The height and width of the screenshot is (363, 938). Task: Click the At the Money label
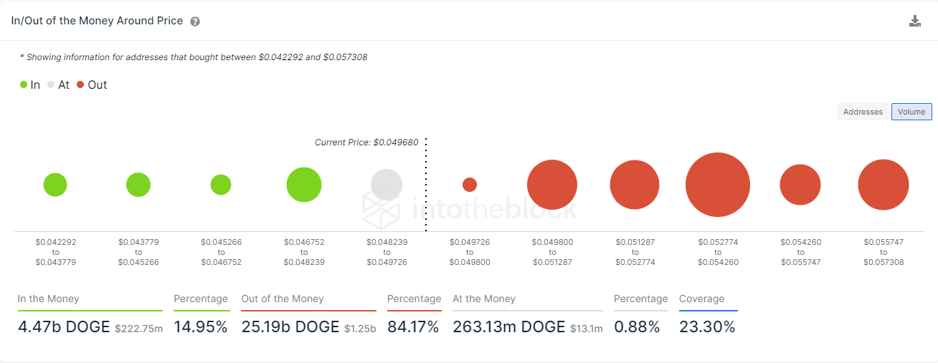tap(484, 299)
